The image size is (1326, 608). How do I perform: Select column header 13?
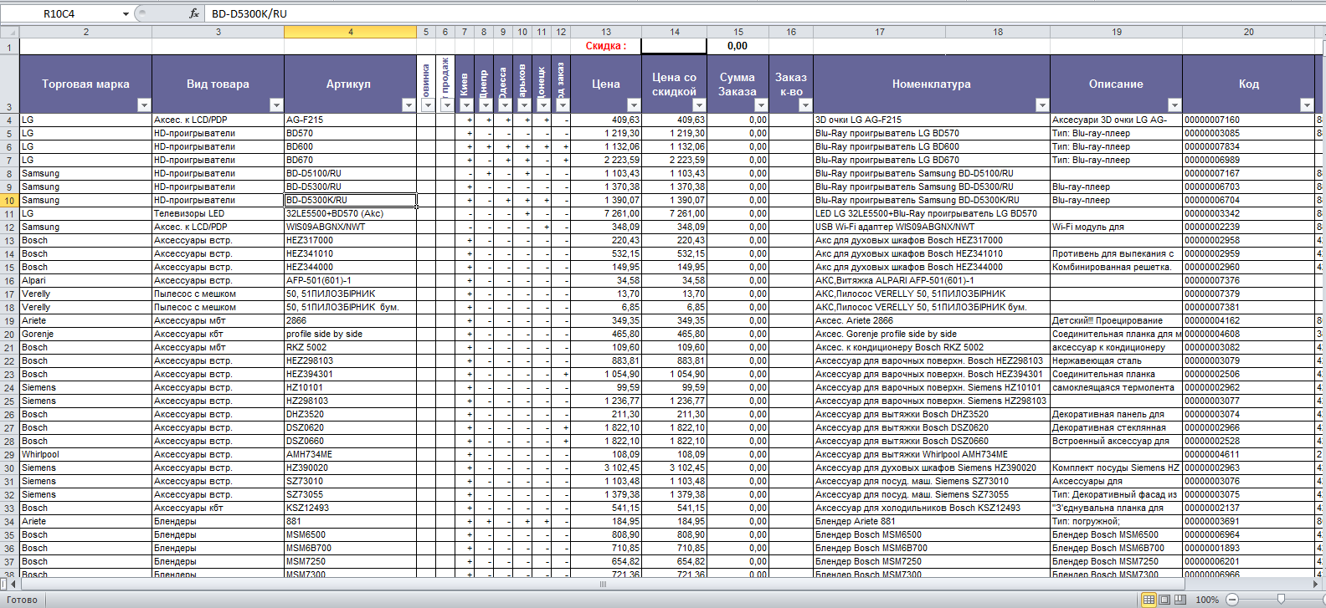[x=606, y=32]
